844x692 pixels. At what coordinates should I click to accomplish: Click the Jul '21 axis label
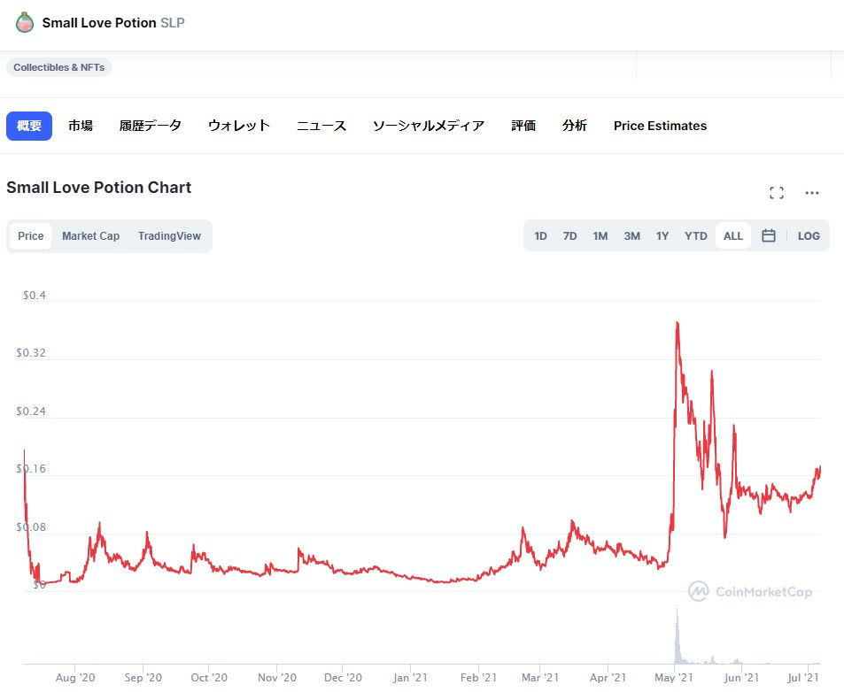(x=803, y=678)
